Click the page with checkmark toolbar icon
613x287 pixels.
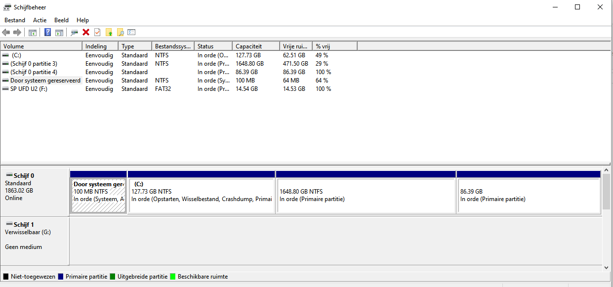click(97, 32)
